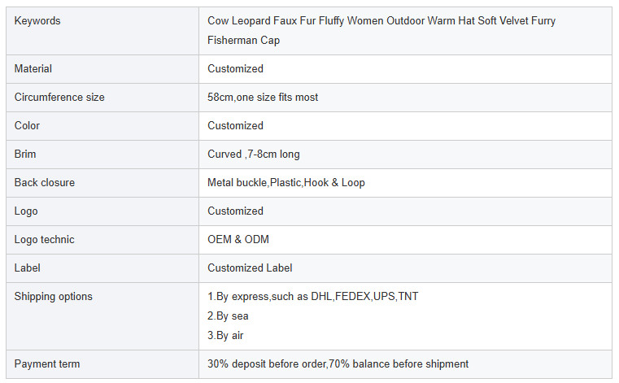
Task: Click the Payment term label
Action: pyautogui.click(x=47, y=364)
